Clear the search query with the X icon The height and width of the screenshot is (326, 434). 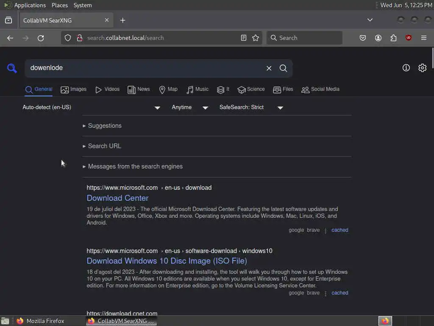pyautogui.click(x=269, y=68)
